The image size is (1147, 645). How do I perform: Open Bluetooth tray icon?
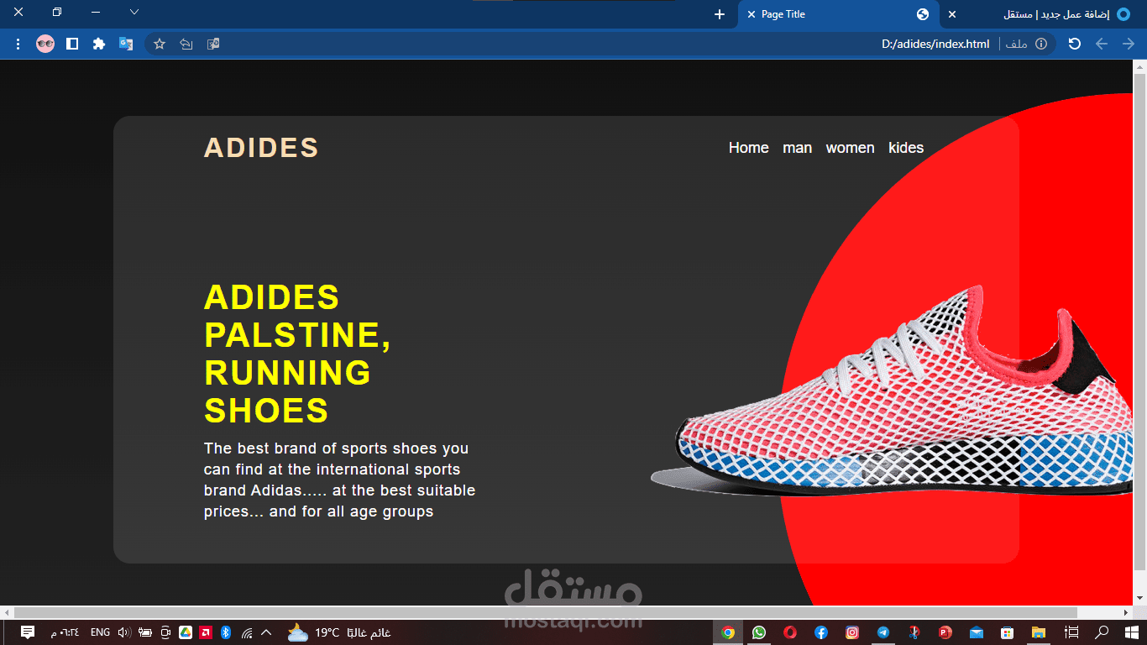coord(226,632)
